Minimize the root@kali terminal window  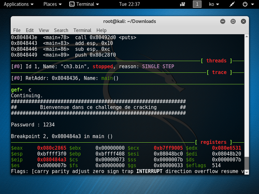coord(223,21)
